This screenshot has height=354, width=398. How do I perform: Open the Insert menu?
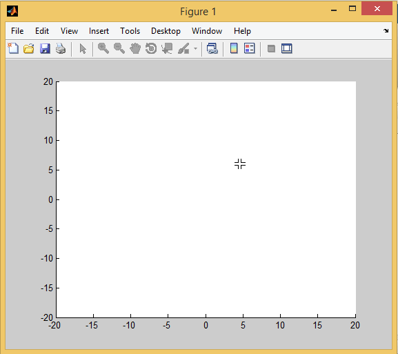click(99, 31)
